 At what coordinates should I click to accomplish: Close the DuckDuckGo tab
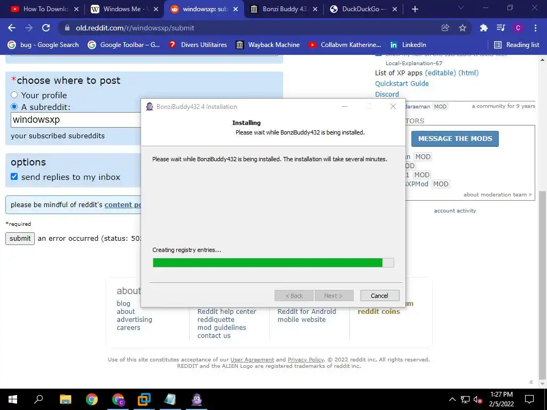coord(395,9)
